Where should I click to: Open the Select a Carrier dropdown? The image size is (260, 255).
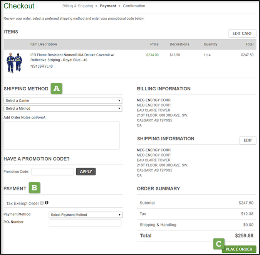pyautogui.click(x=63, y=101)
